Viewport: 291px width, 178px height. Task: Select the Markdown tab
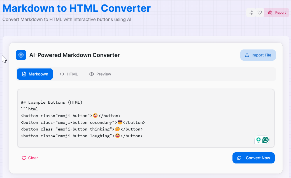35,74
